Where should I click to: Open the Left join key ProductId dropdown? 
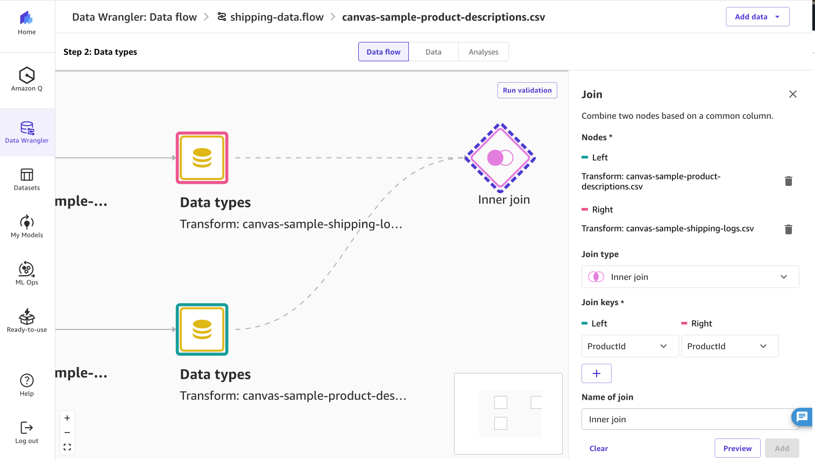(629, 346)
